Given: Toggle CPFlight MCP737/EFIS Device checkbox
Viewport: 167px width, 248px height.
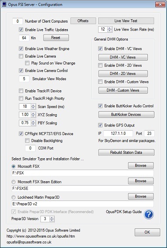Looking at the screenshot, I should coord(21,134).
